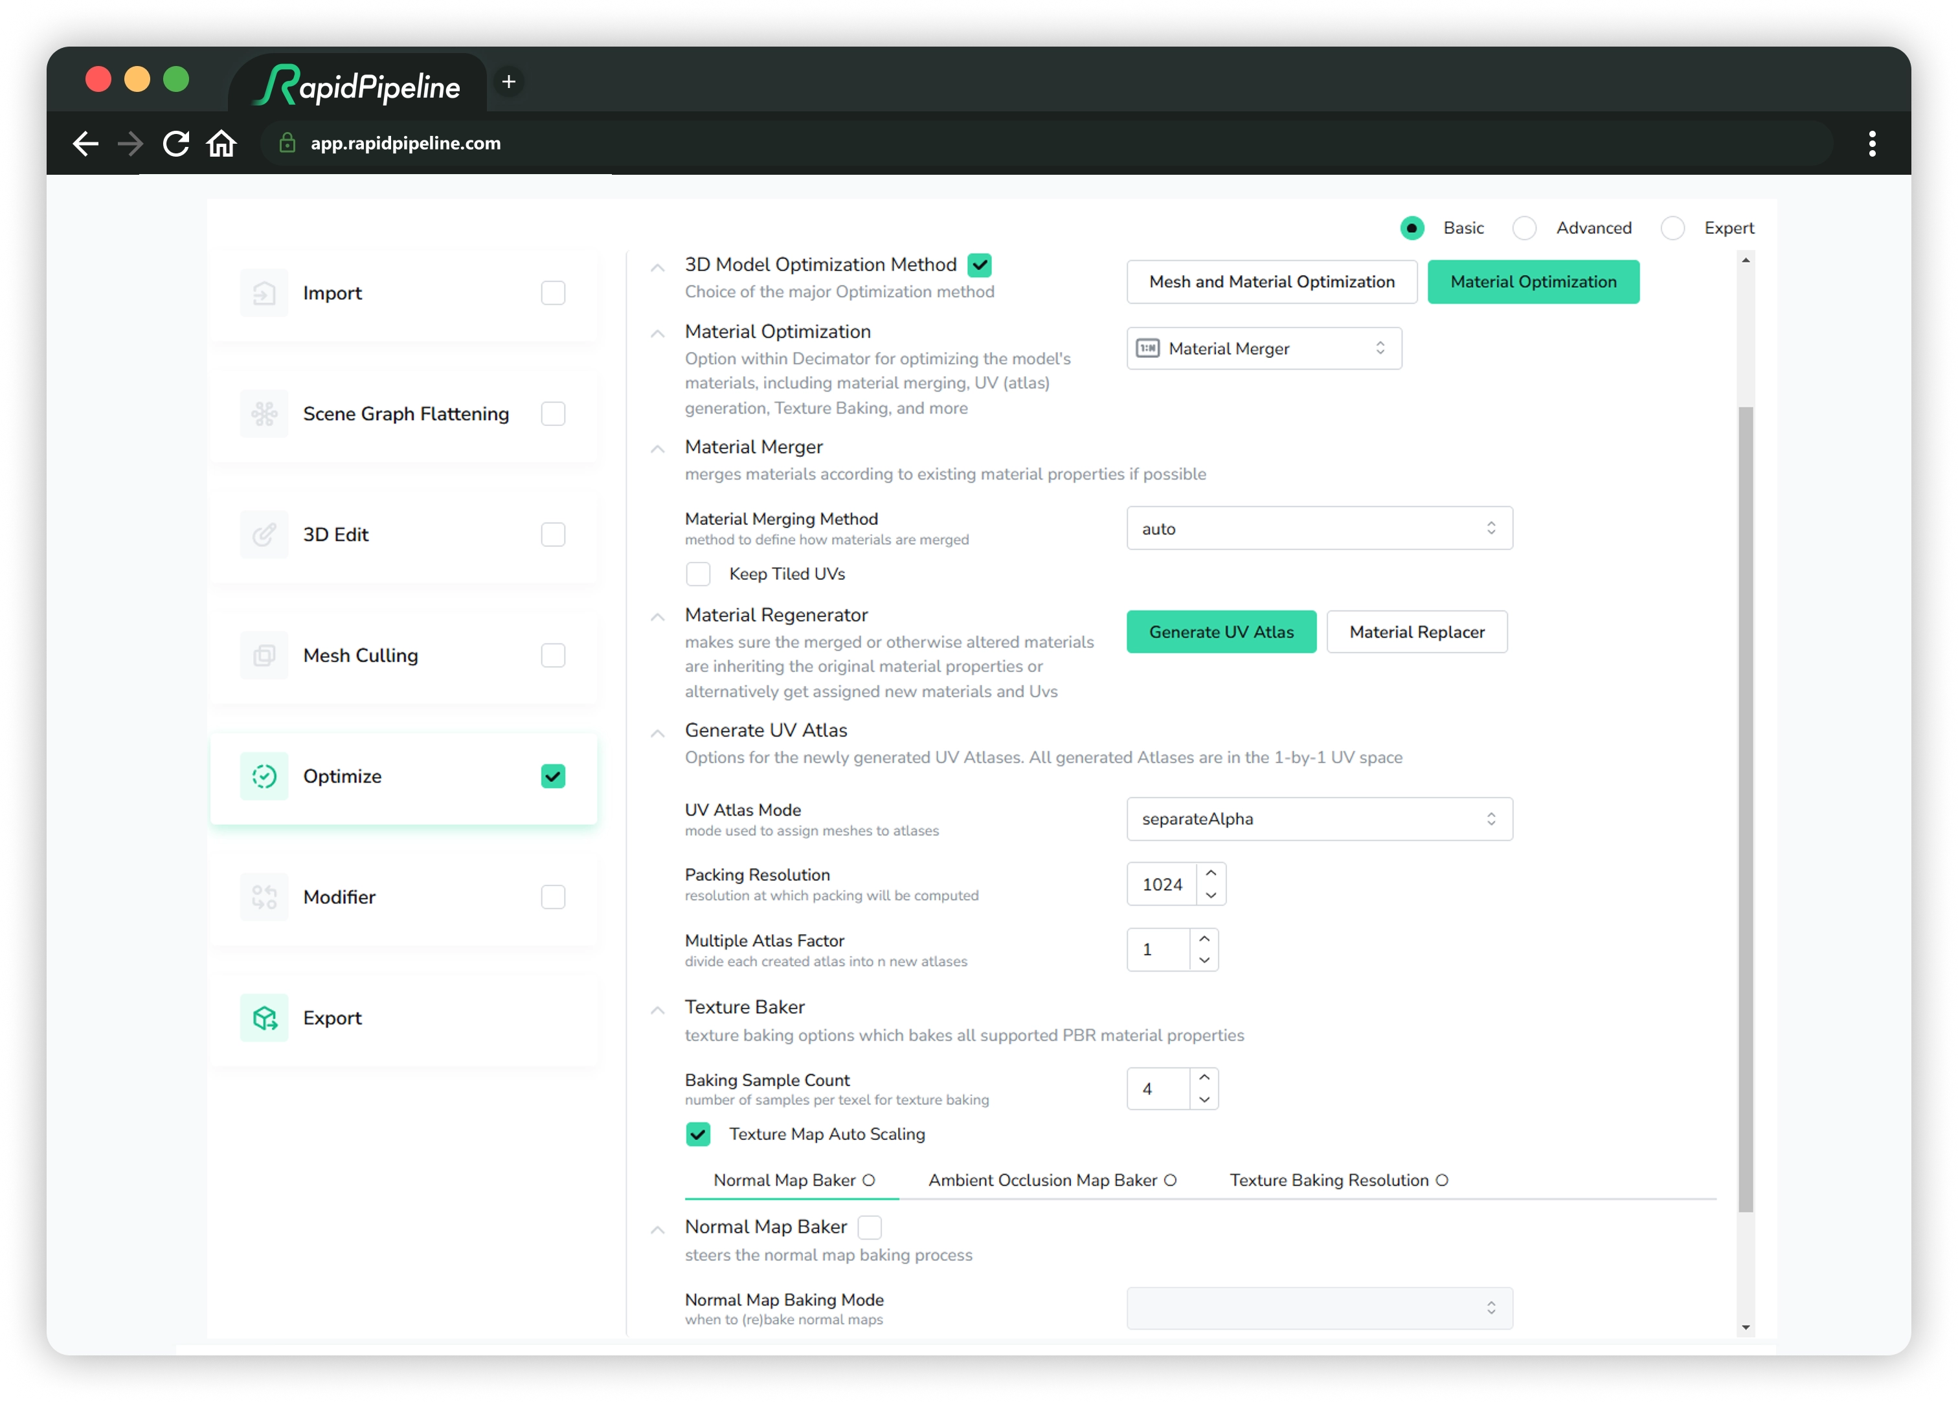Uncheck Texture Map Auto Scaling

[699, 1135]
